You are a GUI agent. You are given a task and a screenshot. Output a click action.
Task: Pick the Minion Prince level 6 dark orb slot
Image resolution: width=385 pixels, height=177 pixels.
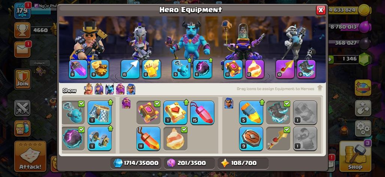click(x=203, y=69)
